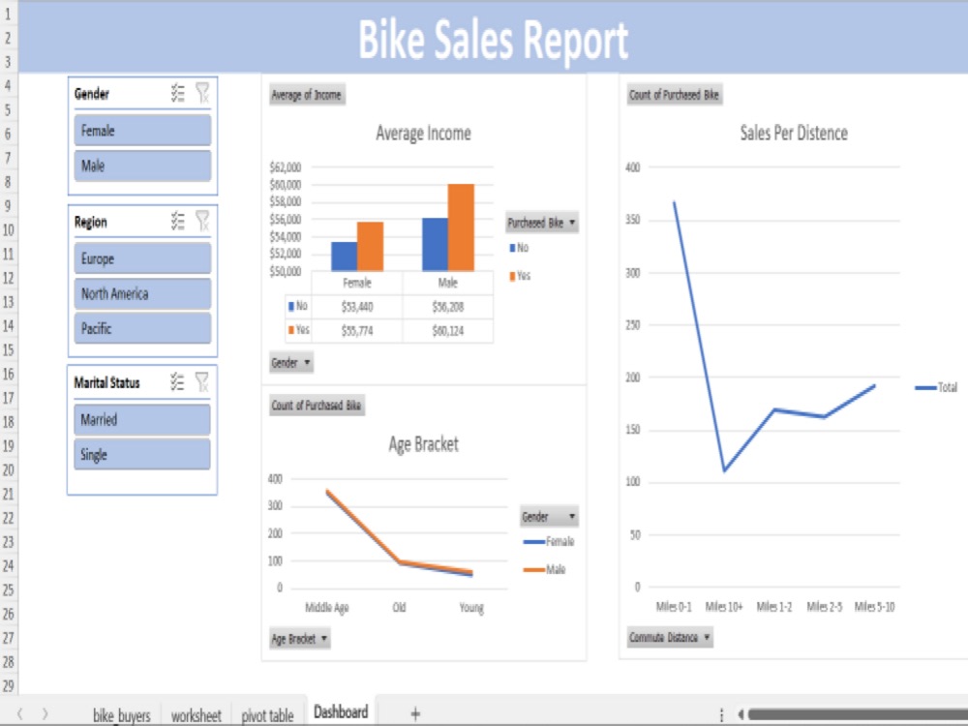Click Count of Purchased Bike button above Age Bracket
968x726 pixels.
(x=317, y=405)
